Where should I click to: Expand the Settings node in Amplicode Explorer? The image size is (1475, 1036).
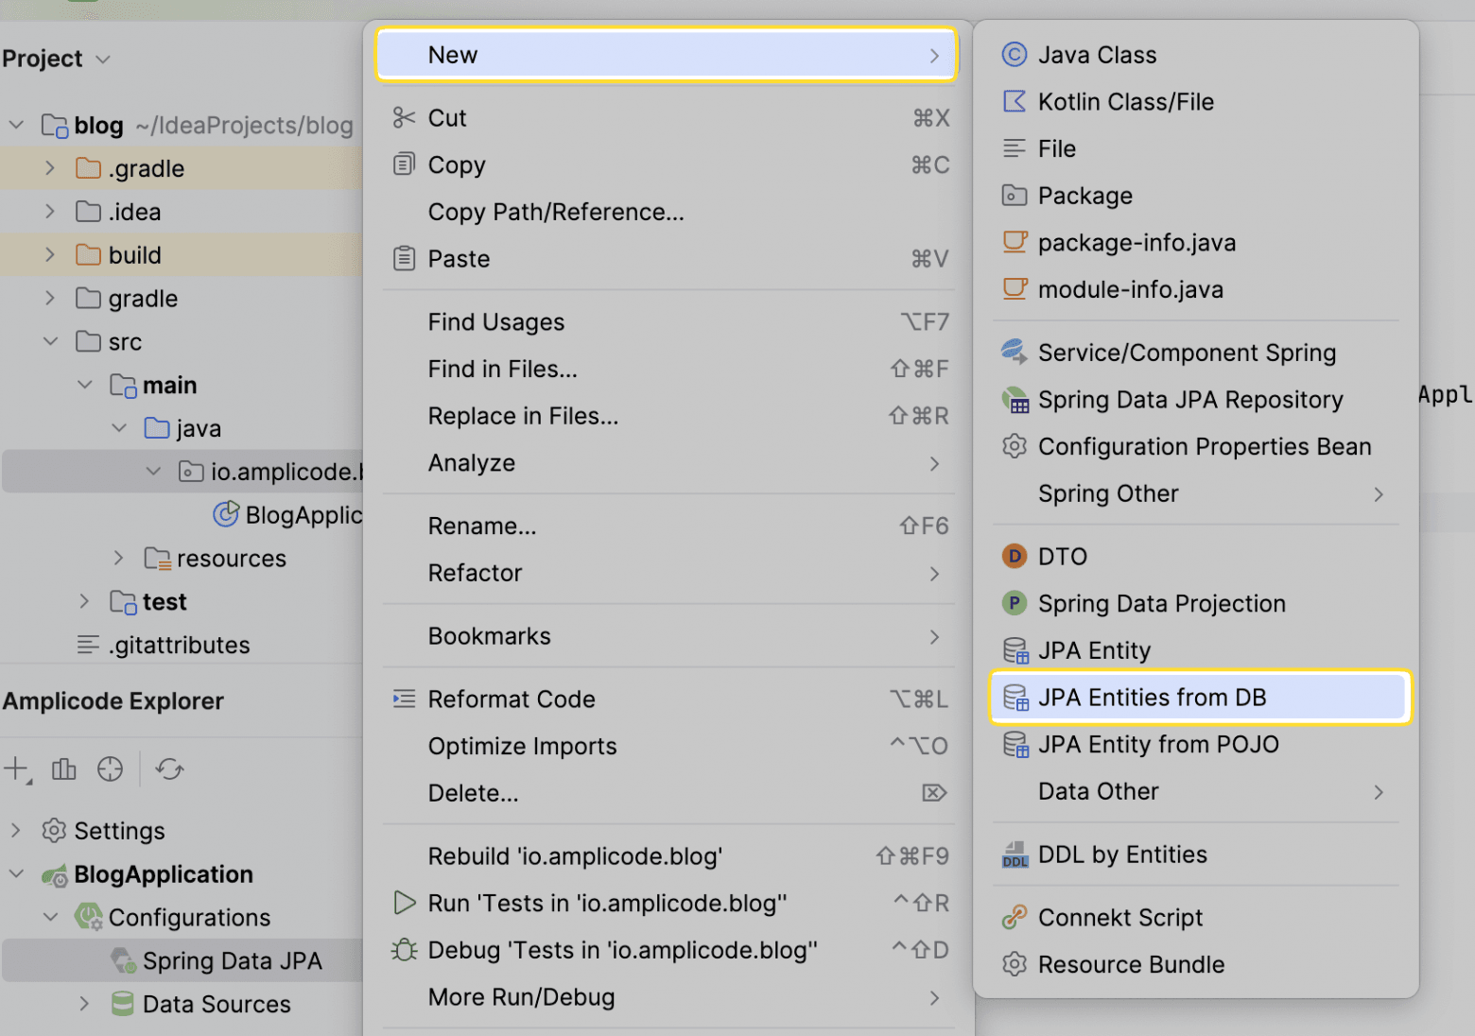point(15,830)
